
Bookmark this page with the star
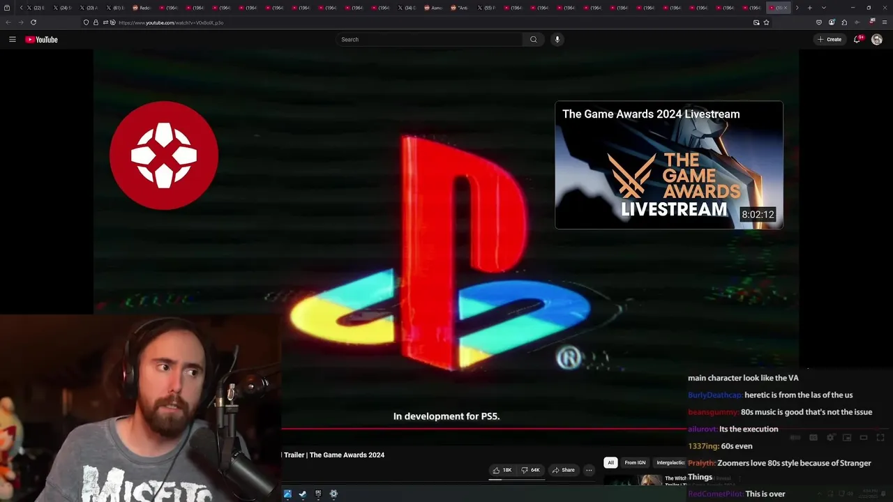[x=766, y=22]
